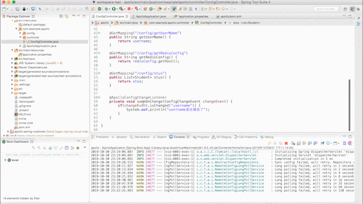Open the Progress tab
The image size is (363, 204).
click(x=203, y=137)
